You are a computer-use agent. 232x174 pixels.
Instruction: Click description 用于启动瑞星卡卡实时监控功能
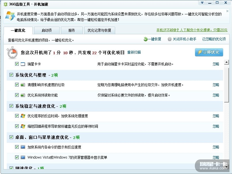point(135,64)
